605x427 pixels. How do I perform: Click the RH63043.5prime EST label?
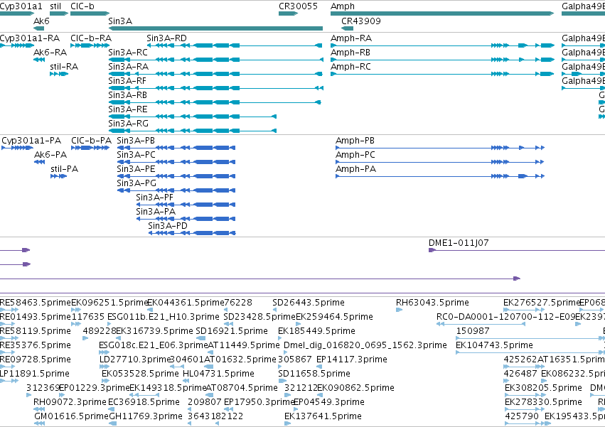432,303
